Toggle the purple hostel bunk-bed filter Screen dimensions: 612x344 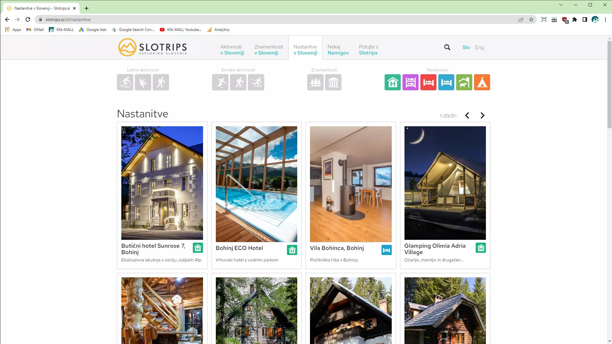coord(411,83)
